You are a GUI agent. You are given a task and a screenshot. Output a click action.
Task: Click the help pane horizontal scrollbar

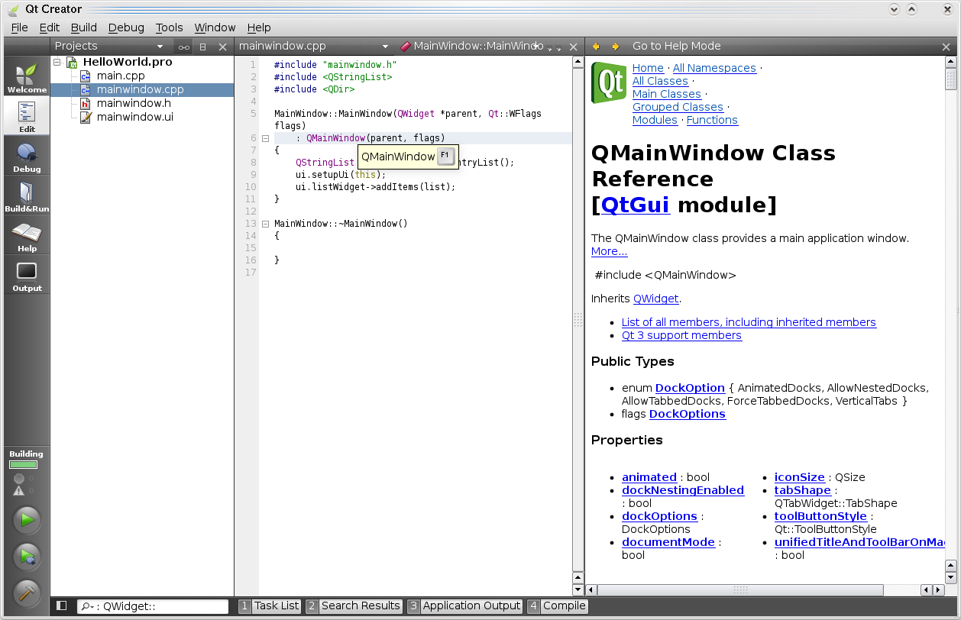(x=739, y=590)
